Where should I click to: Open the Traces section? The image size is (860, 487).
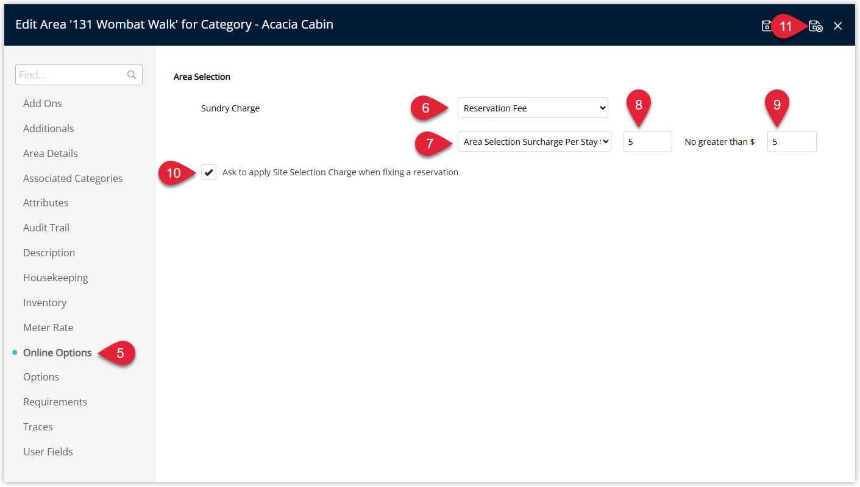[38, 427]
